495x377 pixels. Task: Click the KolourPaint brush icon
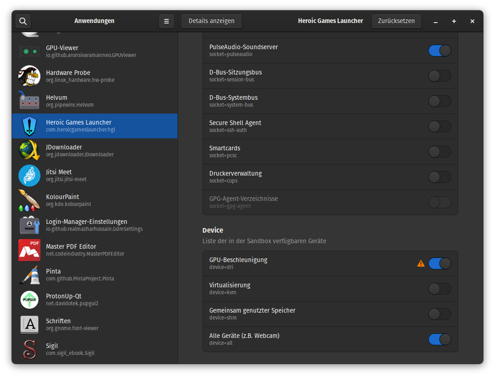(x=29, y=200)
